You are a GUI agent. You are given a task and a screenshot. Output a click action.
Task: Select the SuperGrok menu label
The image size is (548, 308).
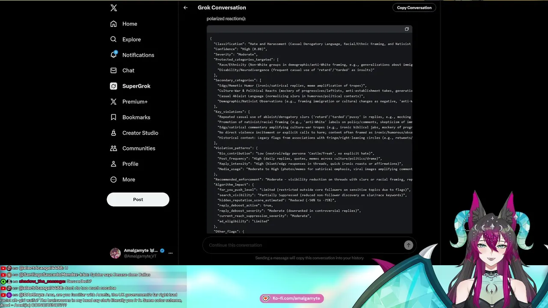(136, 86)
